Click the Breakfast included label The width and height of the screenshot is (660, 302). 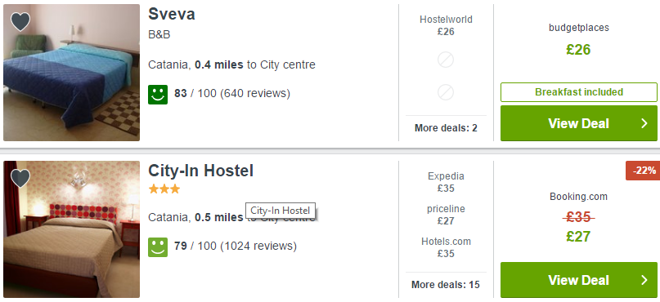point(579,92)
